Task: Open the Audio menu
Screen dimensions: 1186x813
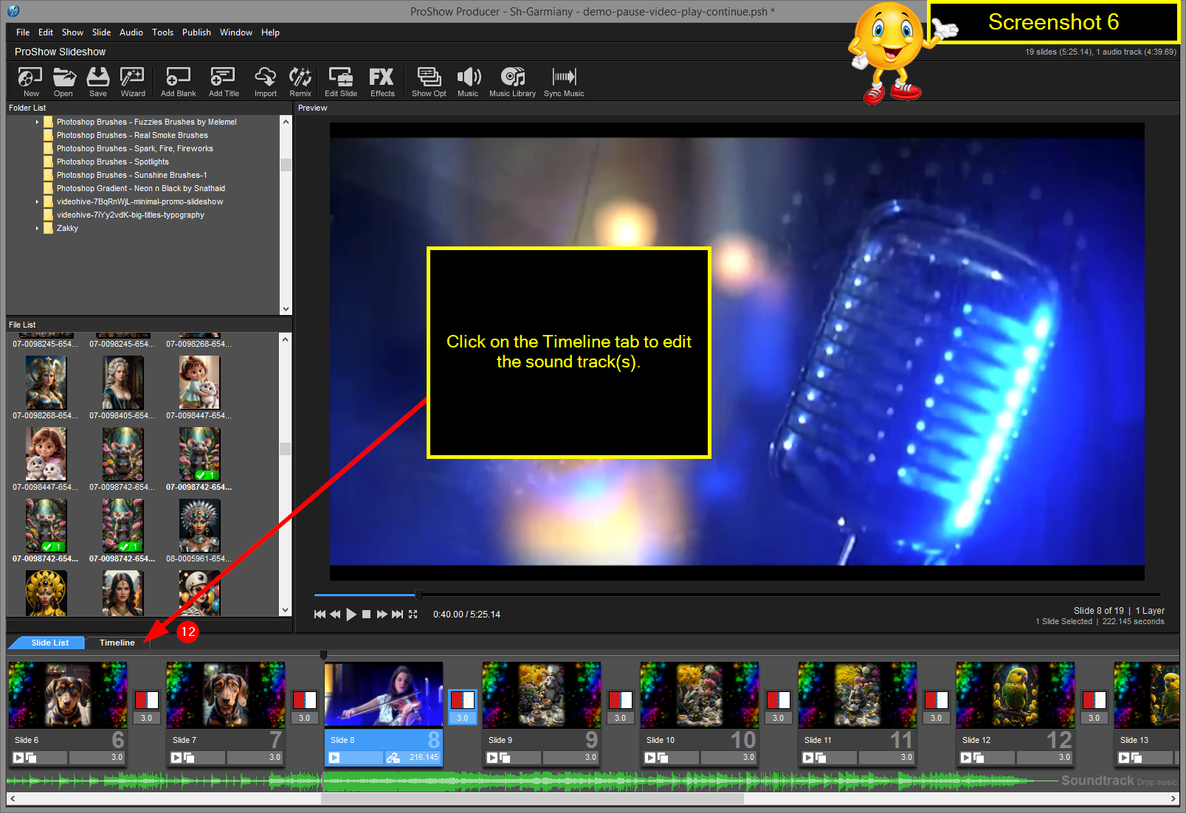Action: (x=131, y=32)
